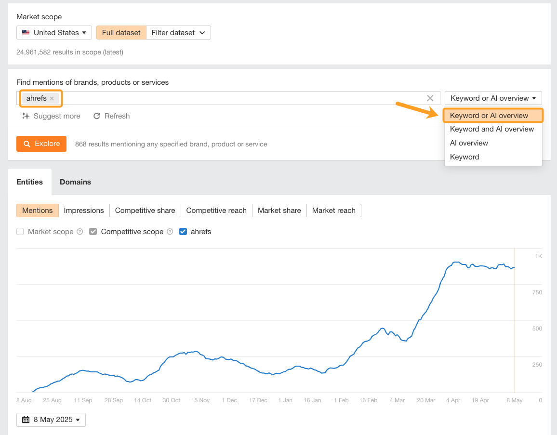The height and width of the screenshot is (435, 557).
Task: Click the US flag icon in country selector
Action: 26,32
